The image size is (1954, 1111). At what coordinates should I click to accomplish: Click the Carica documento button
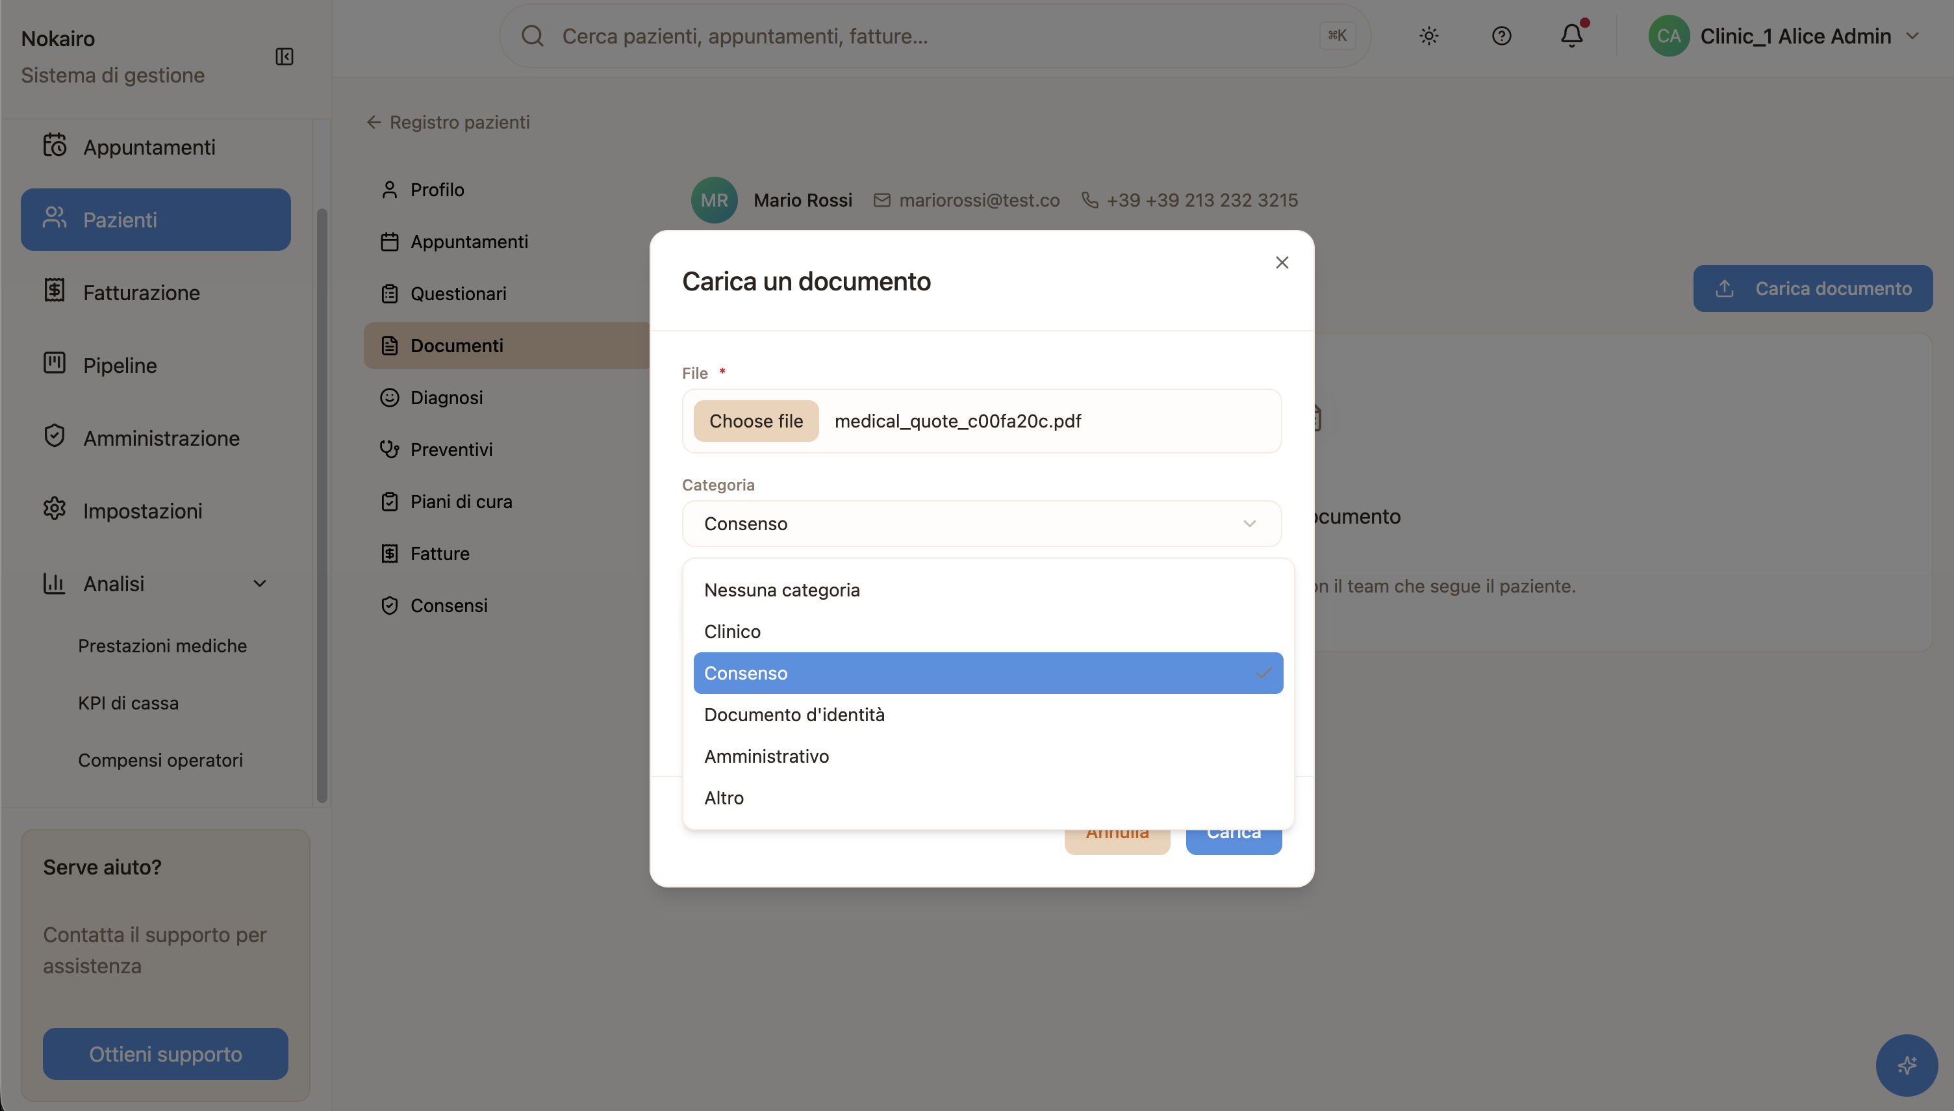[1812, 288]
